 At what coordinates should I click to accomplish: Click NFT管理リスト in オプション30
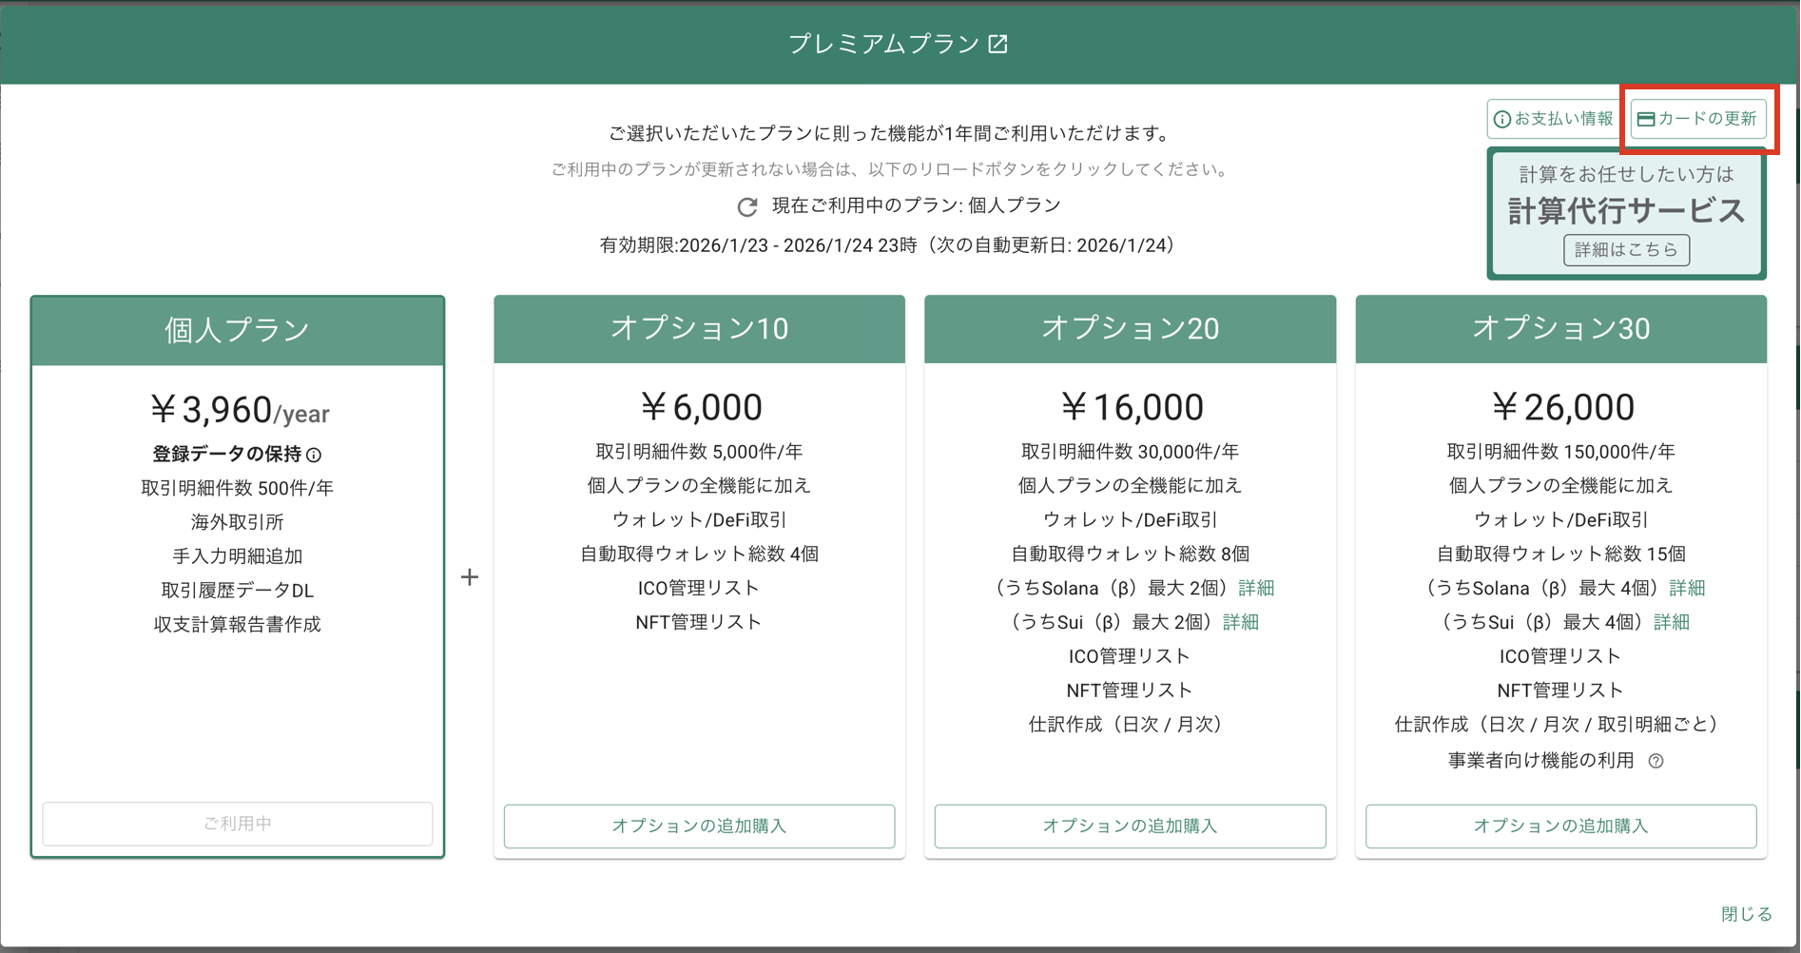(1560, 690)
